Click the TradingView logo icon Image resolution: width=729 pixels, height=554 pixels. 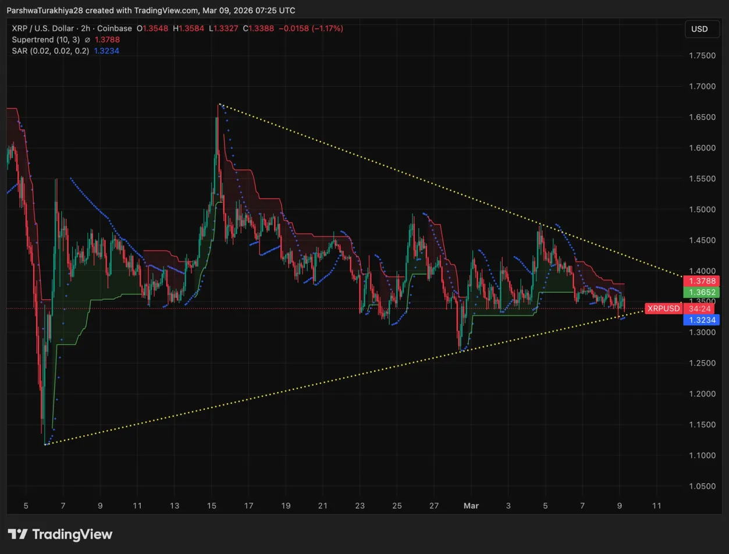(17, 534)
